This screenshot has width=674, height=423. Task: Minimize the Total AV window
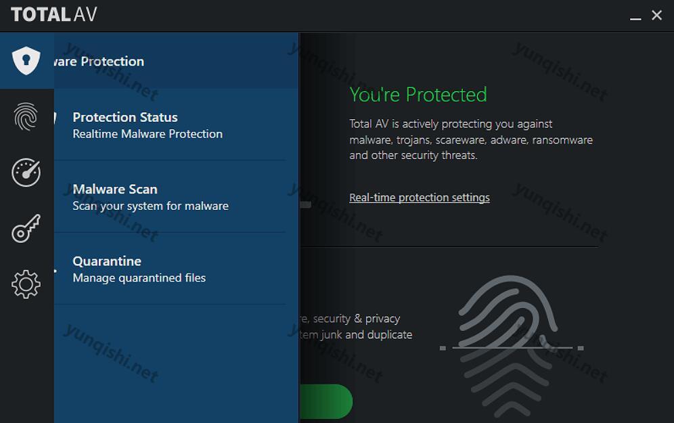pyautogui.click(x=635, y=18)
